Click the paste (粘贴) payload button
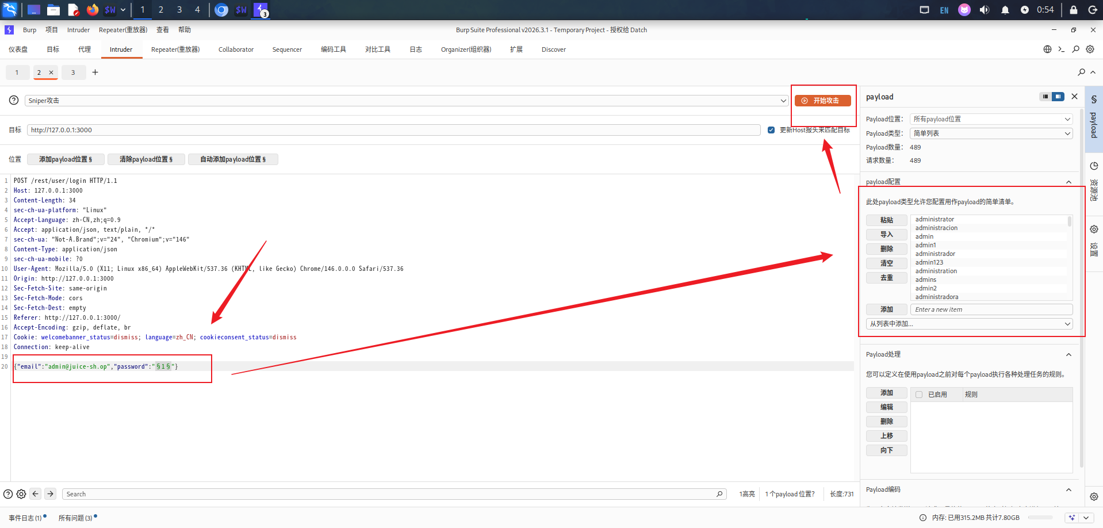 [x=887, y=220]
